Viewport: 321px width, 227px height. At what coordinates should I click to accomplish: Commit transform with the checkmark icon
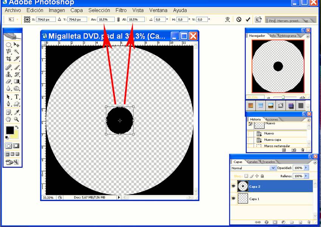tap(248, 19)
